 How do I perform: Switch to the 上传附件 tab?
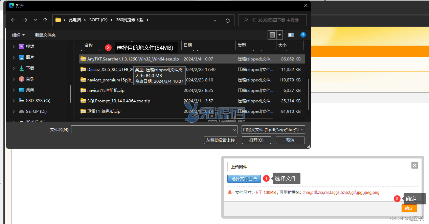coord(239,167)
